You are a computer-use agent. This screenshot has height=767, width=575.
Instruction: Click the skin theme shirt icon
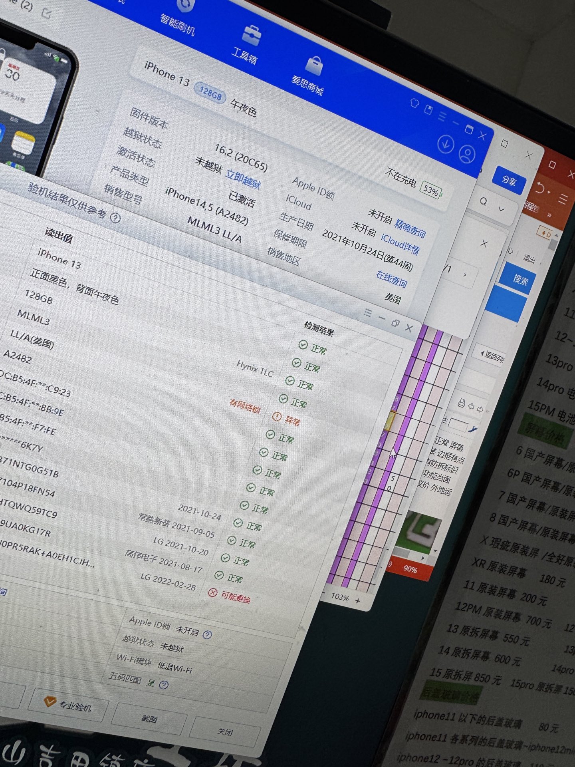pos(414,103)
